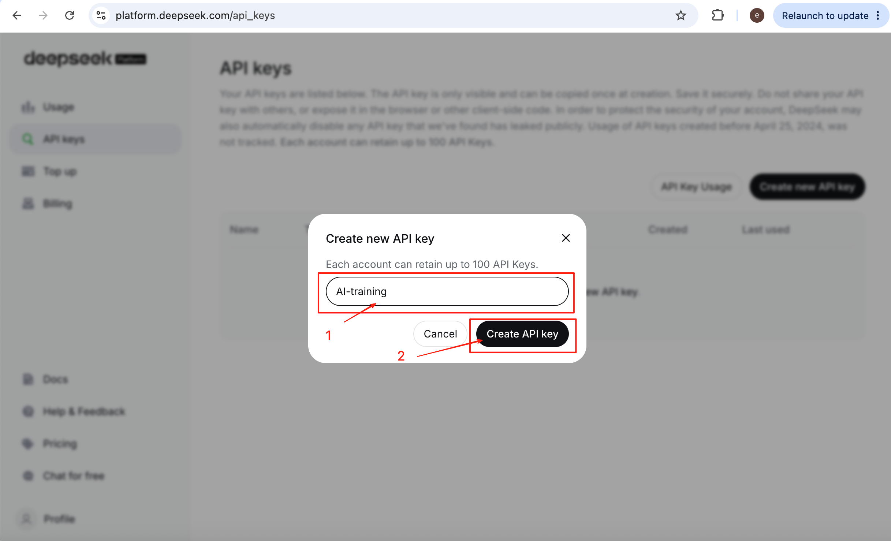Viewport: 891px width, 541px height.
Task: Open Help & Feedback
Action: [95, 411]
